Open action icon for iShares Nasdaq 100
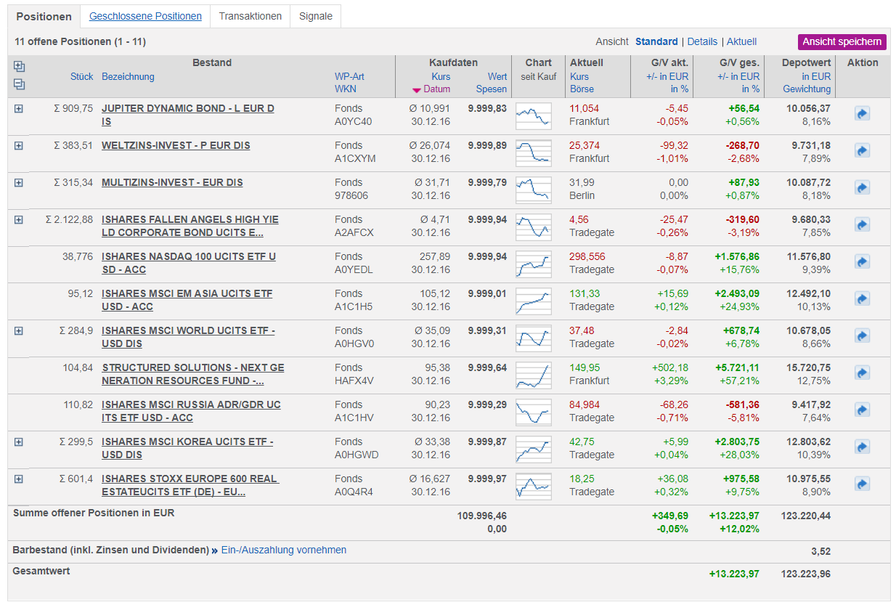896x610 pixels. [862, 262]
